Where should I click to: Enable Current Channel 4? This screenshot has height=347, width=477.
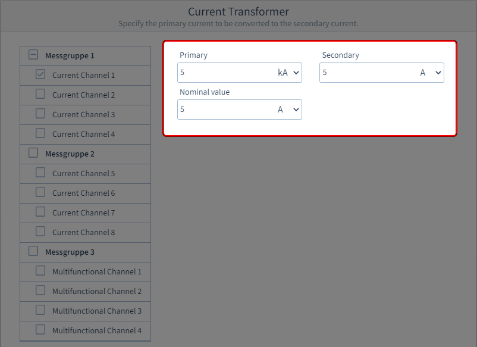click(40, 134)
